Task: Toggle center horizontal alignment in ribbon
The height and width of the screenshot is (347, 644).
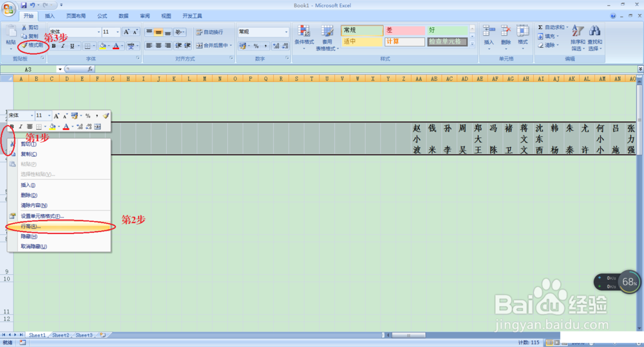Action: pos(158,46)
